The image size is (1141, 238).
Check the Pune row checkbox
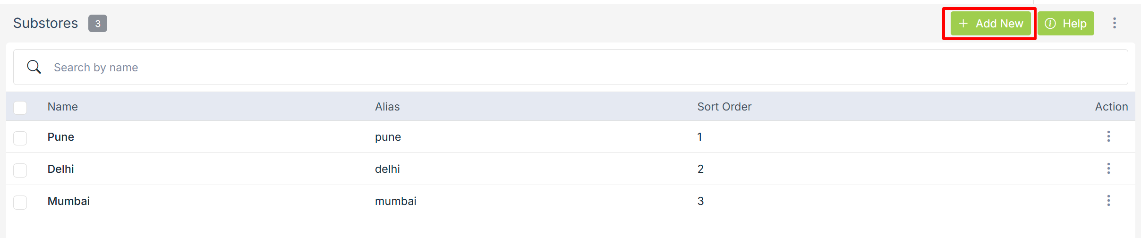click(20, 138)
